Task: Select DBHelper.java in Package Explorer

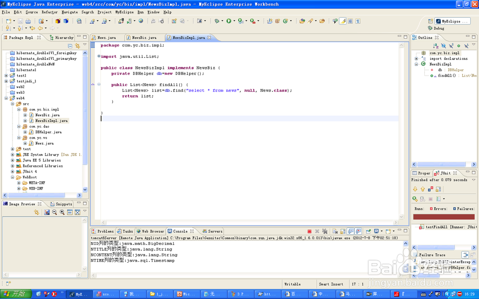Action: 48,132
